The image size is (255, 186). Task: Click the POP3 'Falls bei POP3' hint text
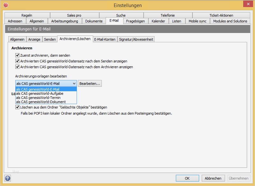(96, 113)
